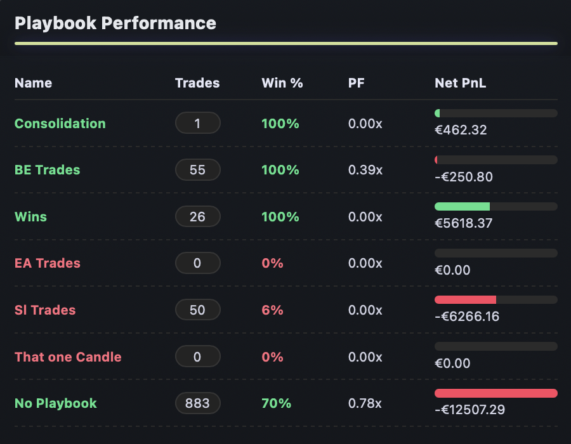Open the BE Trades playbook

47,170
